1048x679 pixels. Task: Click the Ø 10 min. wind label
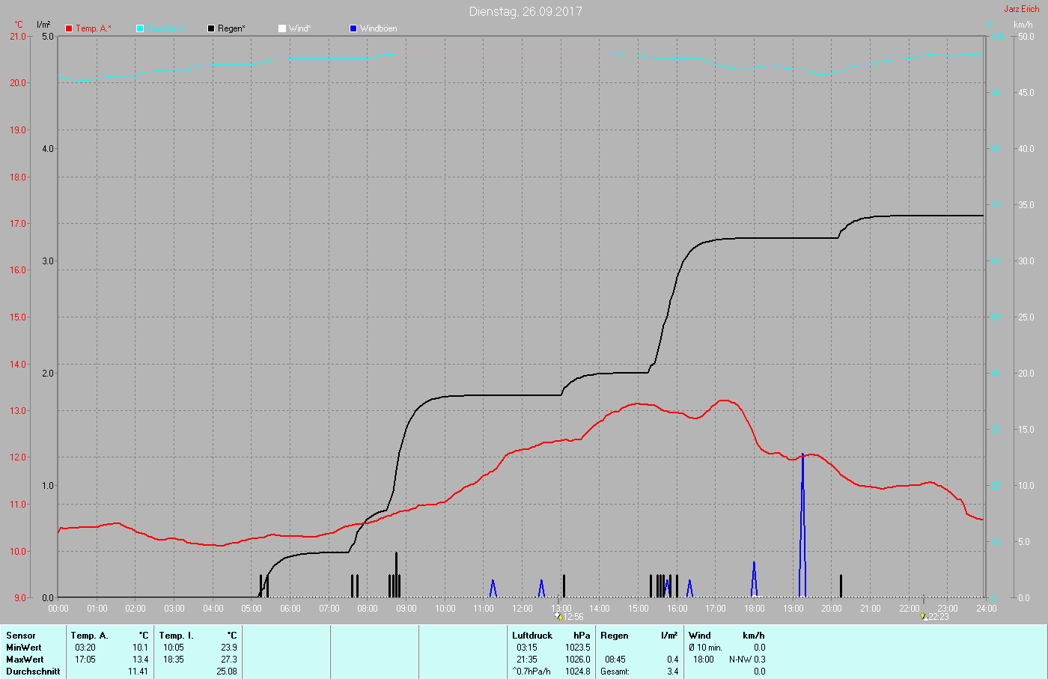click(705, 648)
